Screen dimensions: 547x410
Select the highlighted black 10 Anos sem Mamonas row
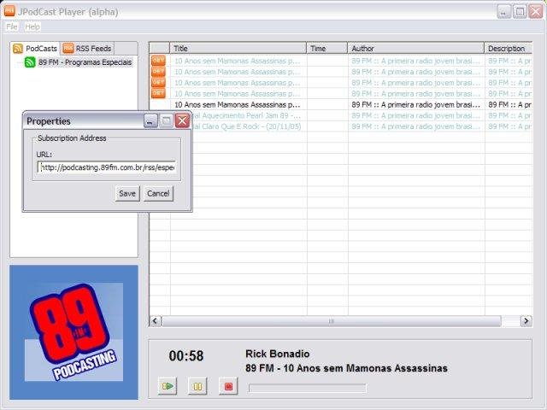coord(341,104)
